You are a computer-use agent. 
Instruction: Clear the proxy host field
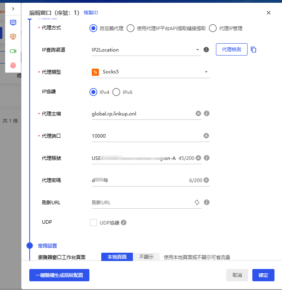click(x=198, y=113)
